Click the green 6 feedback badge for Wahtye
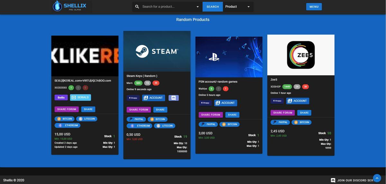386x184 pixels. point(211,89)
